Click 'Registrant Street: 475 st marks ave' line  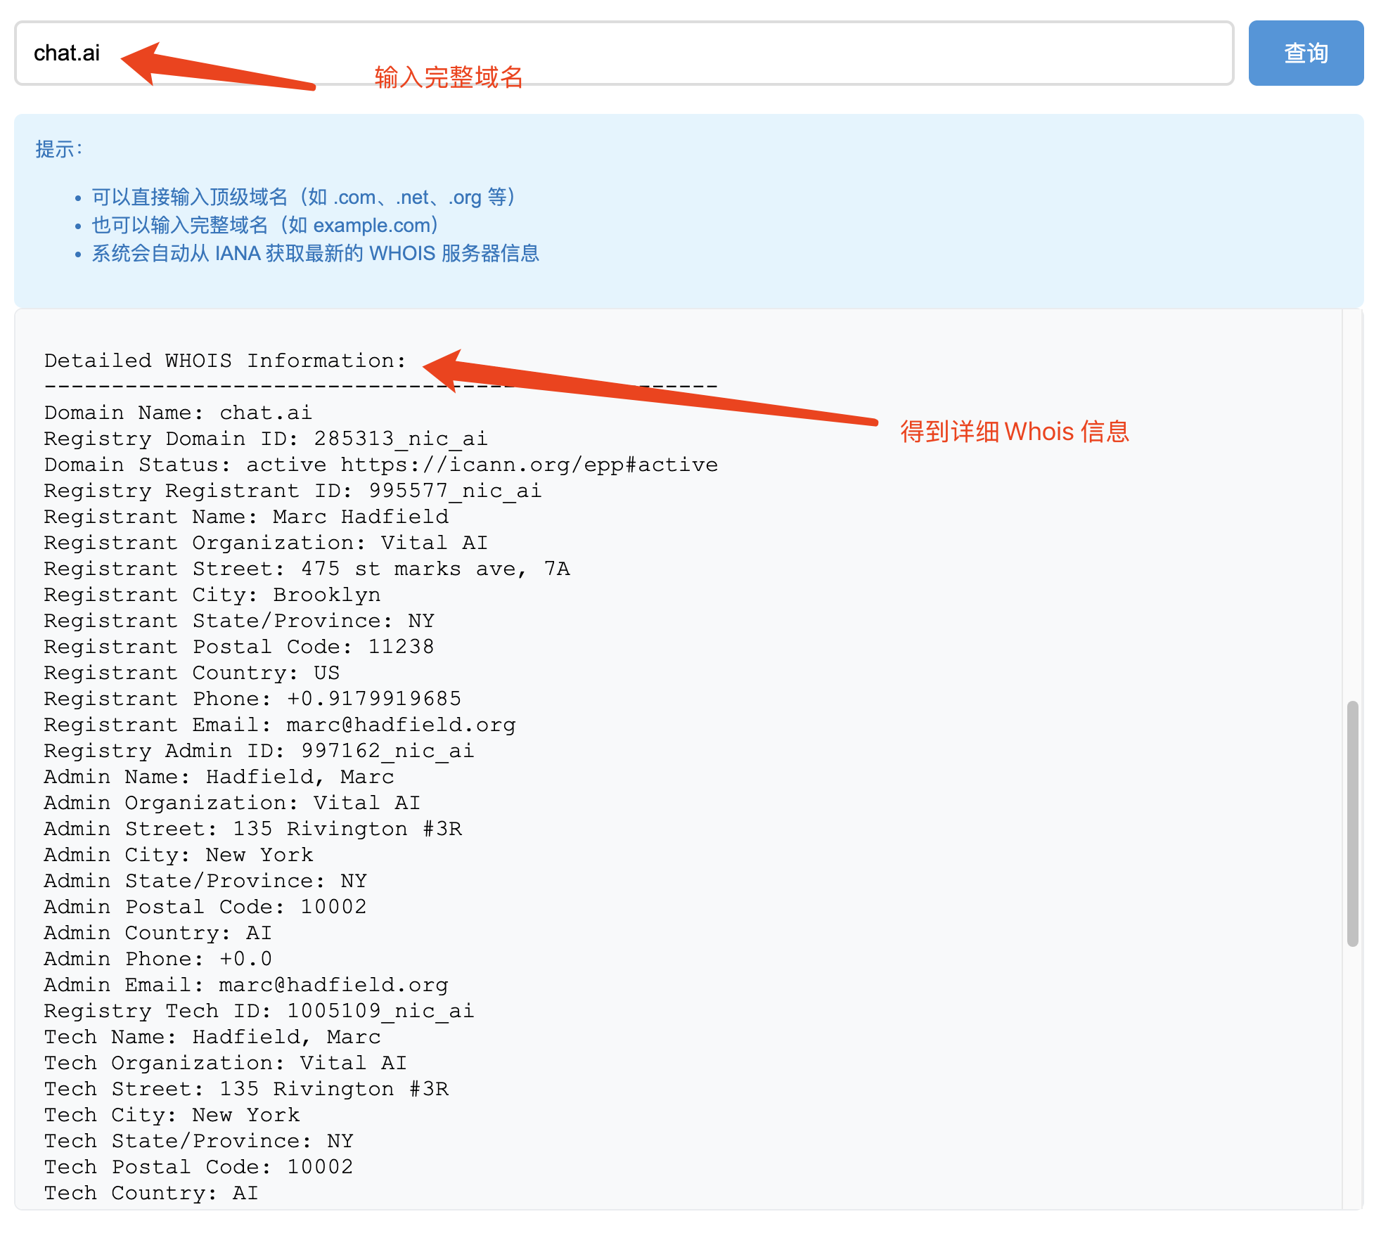point(307,569)
